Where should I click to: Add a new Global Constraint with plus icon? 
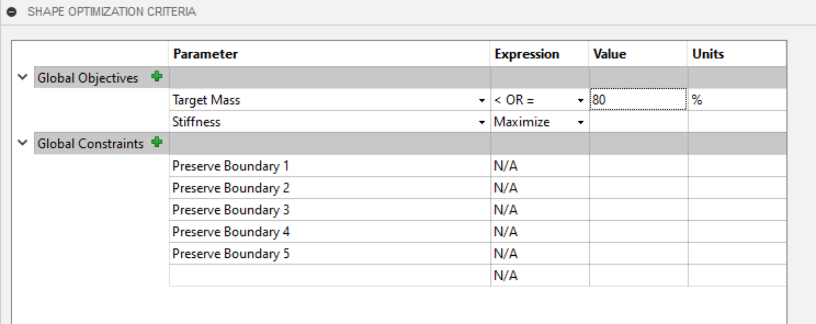[x=157, y=142]
